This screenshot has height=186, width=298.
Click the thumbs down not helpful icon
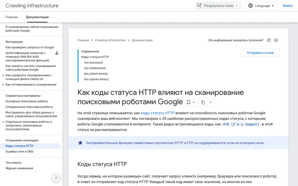276,40
